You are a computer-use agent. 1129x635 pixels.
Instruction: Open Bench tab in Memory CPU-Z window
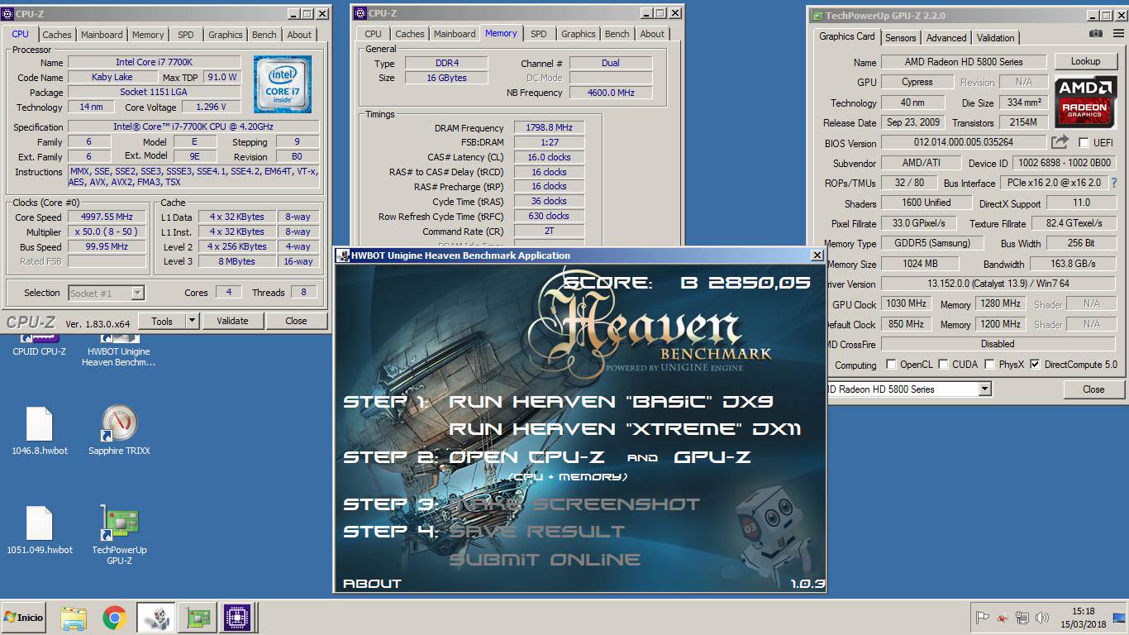pos(617,34)
